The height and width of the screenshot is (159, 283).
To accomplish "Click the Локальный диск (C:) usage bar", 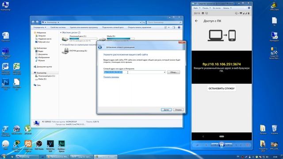I will pos(83,38).
